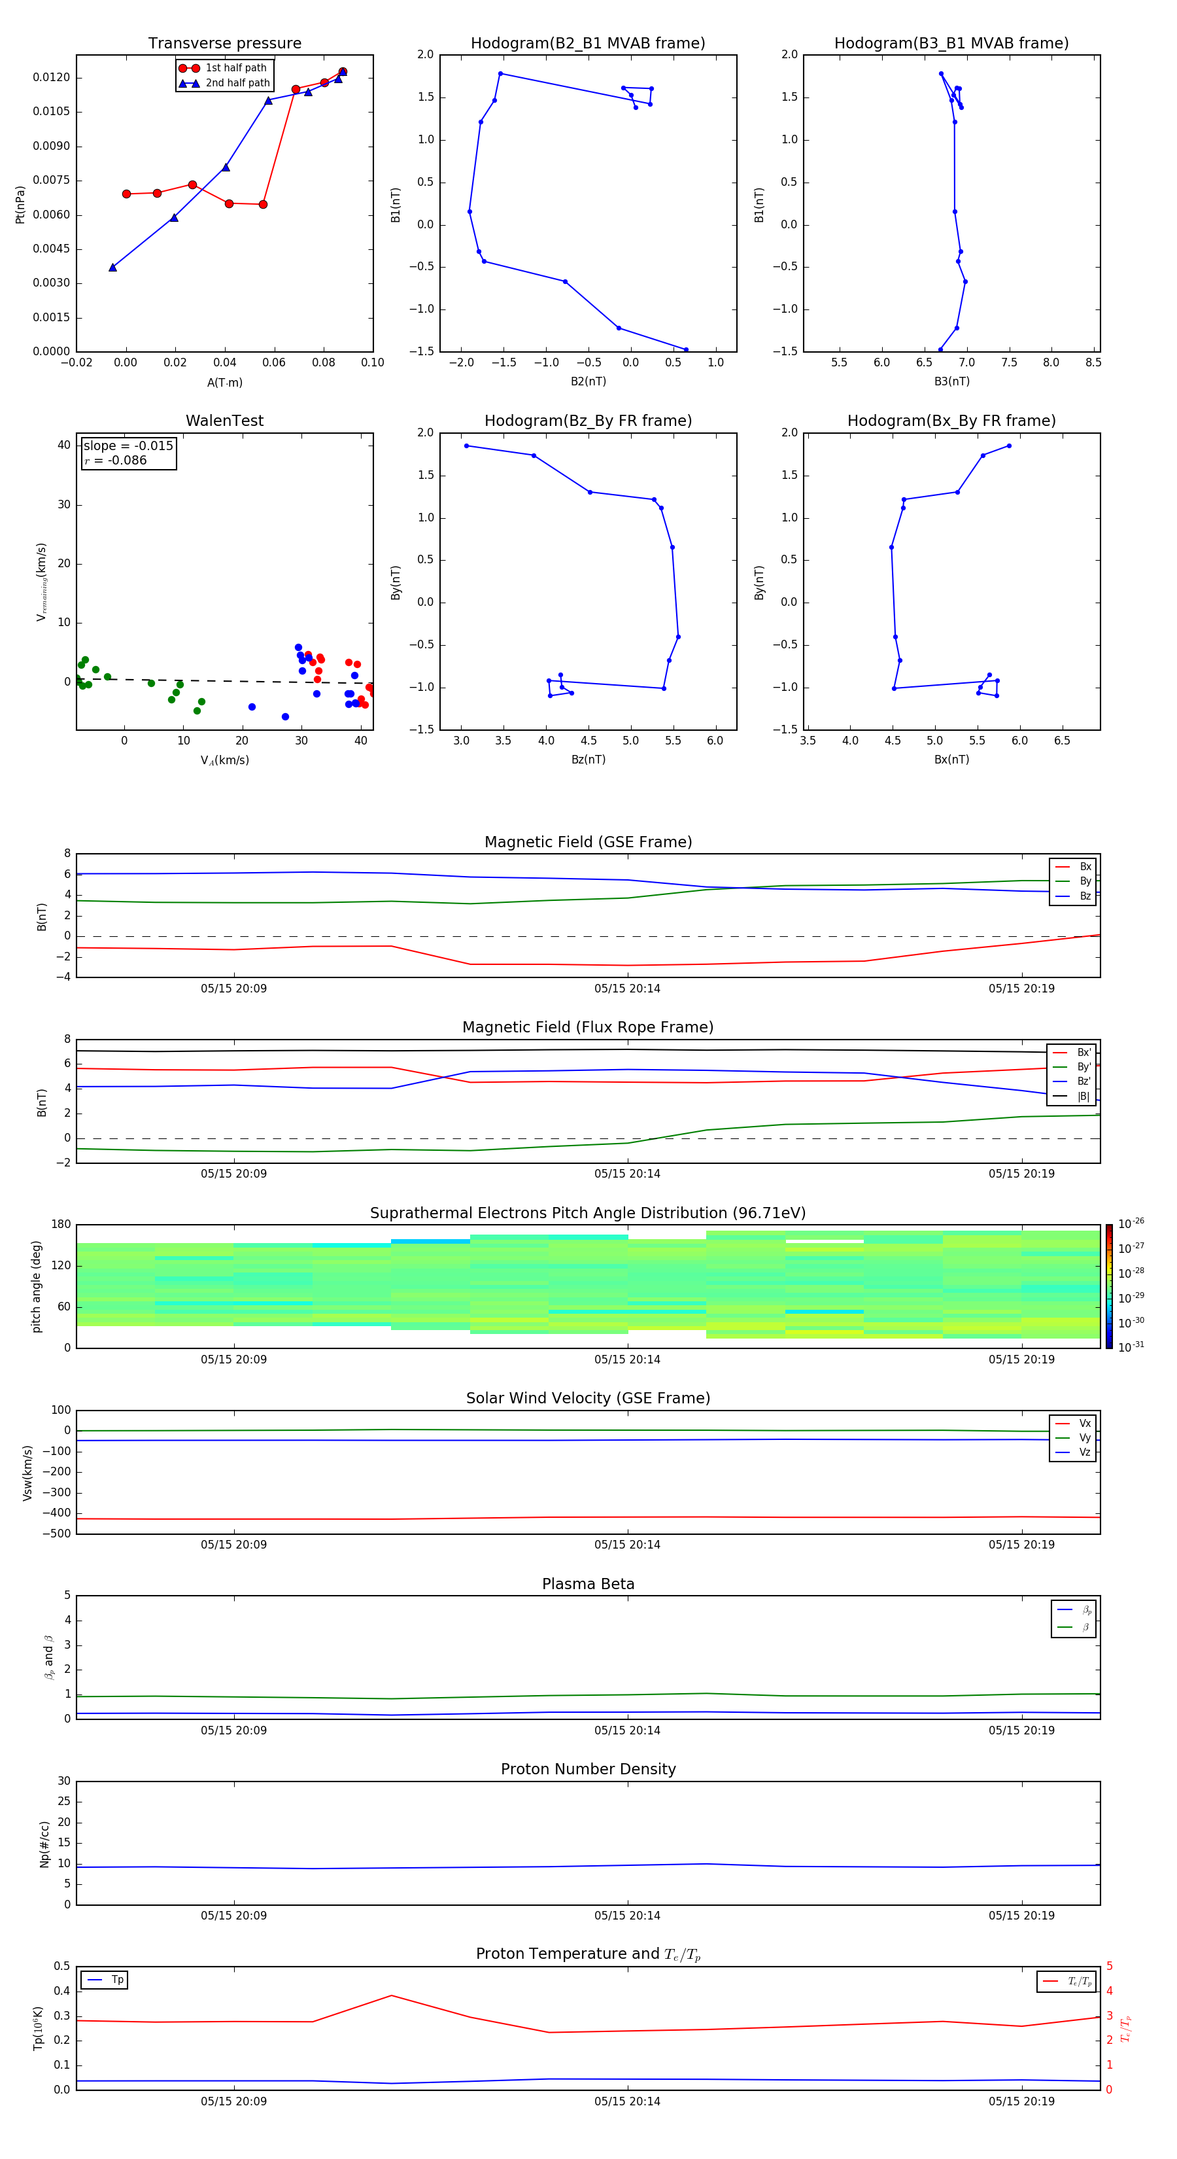Click the red 'Te/Tp' right axis label
This screenshot has width=1177, height=2159.
pyautogui.click(x=1126, y=2029)
